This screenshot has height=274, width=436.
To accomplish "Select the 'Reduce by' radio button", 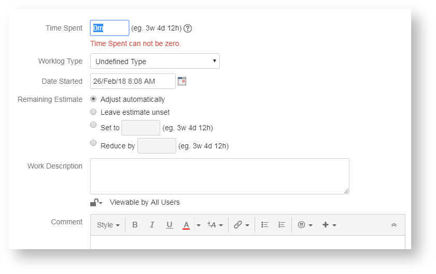I will pyautogui.click(x=93, y=143).
